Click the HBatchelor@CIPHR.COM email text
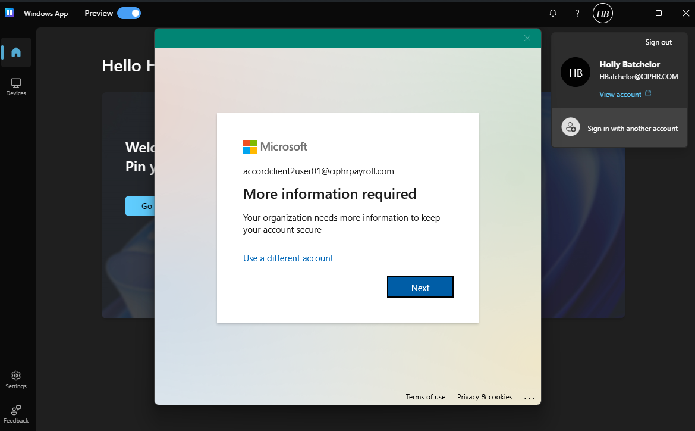This screenshot has height=431, width=695. 639,77
